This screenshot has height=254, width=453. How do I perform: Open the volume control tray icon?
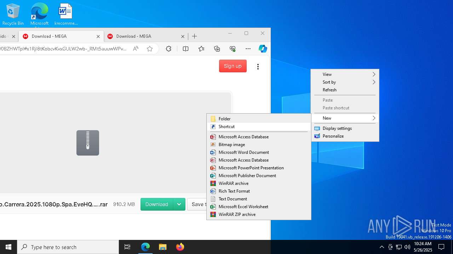(407, 247)
